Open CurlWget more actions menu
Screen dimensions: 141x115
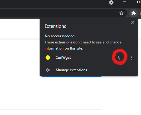click(132, 57)
